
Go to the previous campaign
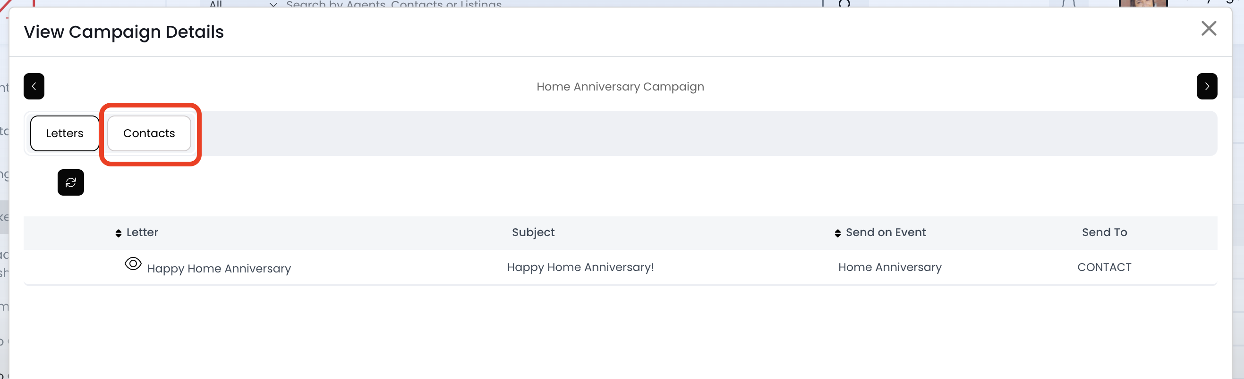[x=34, y=86]
